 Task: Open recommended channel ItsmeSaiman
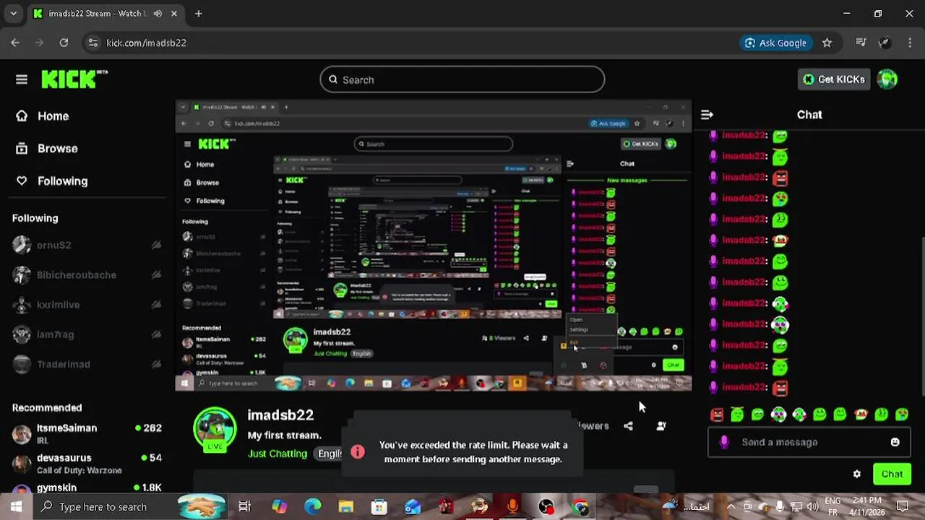coord(87,433)
